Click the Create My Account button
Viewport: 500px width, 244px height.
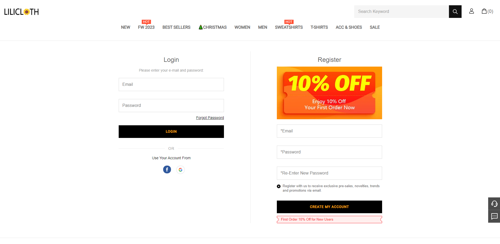(x=329, y=207)
